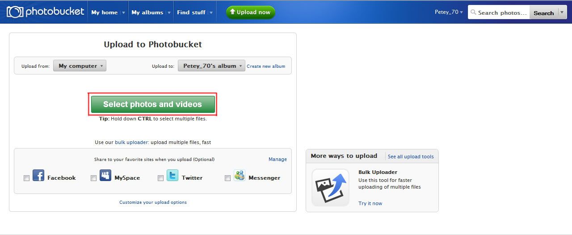Click the MySpace label text

pyautogui.click(x=127, y=177)
